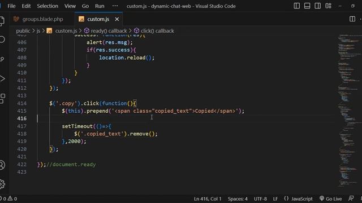Click the $('.copy').click(function(){ line

(x=93, y=103)
